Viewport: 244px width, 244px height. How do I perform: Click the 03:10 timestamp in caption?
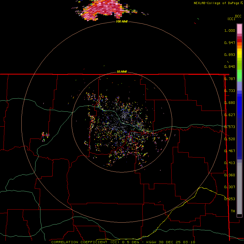point(189,242)
